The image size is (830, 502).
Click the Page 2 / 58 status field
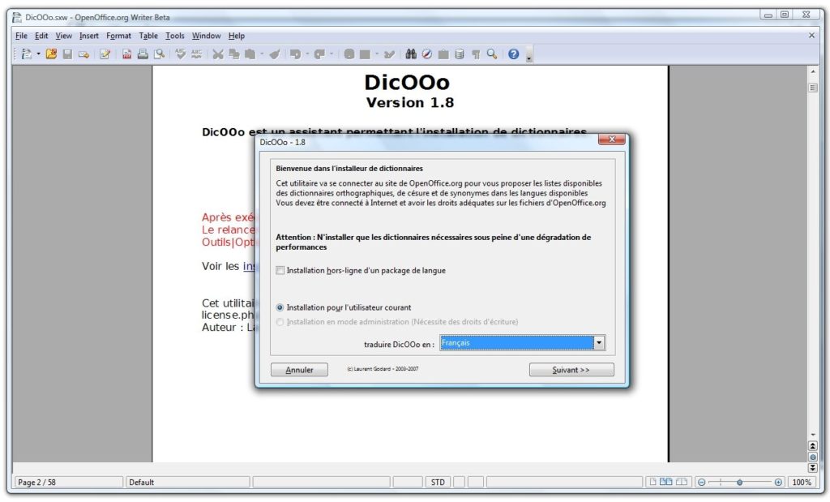(x=69, y=483)
